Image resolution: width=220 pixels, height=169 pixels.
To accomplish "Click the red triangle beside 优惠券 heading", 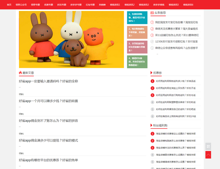I will [x=151, y=73].
